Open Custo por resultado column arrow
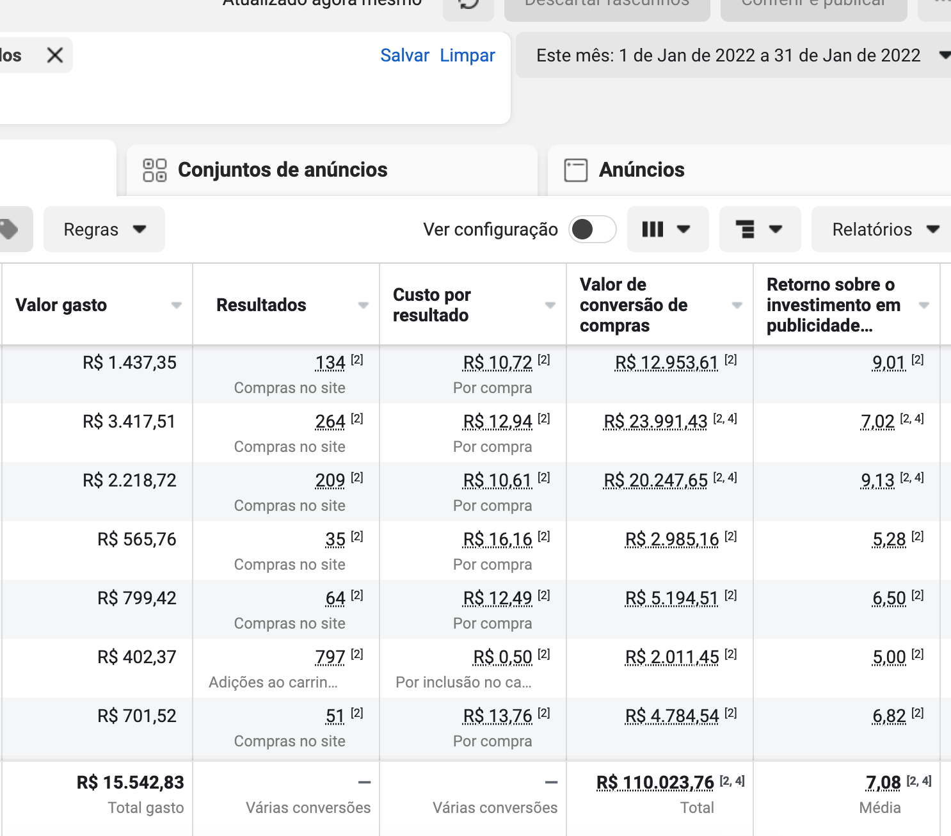 [x=550, y=305]
